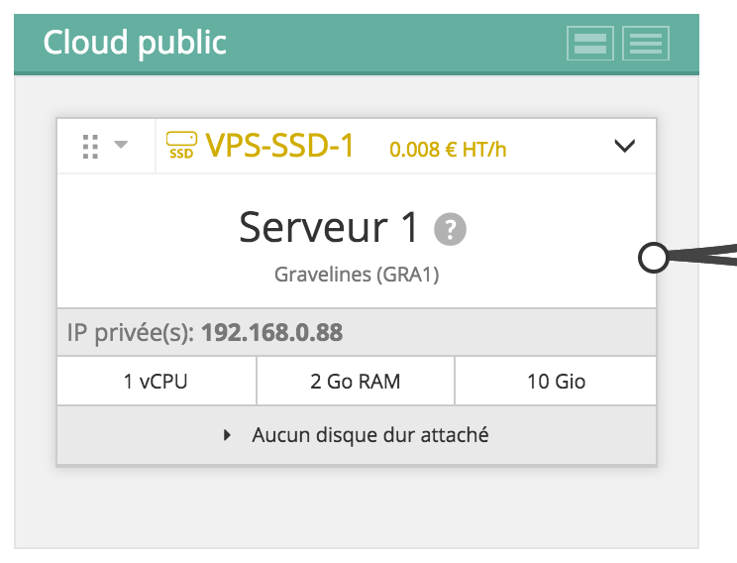The width and height of the screenshot is (737, 563).
Task: Expand the attached disks triangle
Action: (x=227, y=435)
